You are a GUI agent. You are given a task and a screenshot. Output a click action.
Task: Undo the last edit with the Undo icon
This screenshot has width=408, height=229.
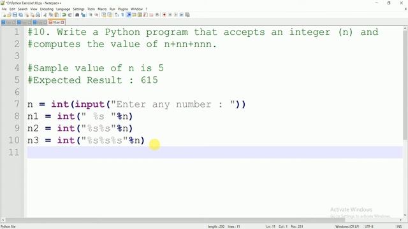[x=64, y=15]
